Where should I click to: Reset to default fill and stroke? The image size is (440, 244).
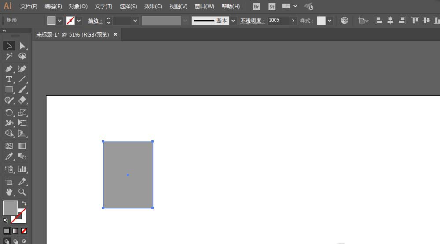[5, 220]
